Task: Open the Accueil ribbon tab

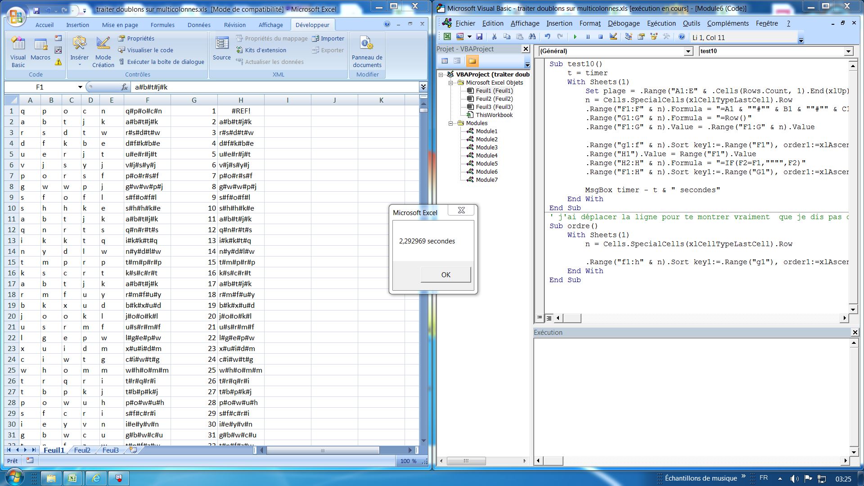Action: coord(45,25)
